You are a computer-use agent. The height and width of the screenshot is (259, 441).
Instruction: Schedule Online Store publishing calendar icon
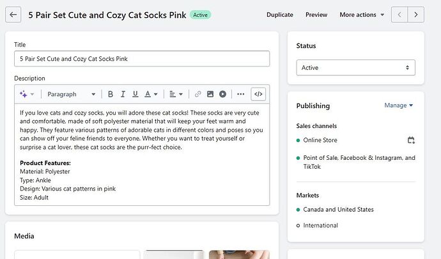(411, 140)
